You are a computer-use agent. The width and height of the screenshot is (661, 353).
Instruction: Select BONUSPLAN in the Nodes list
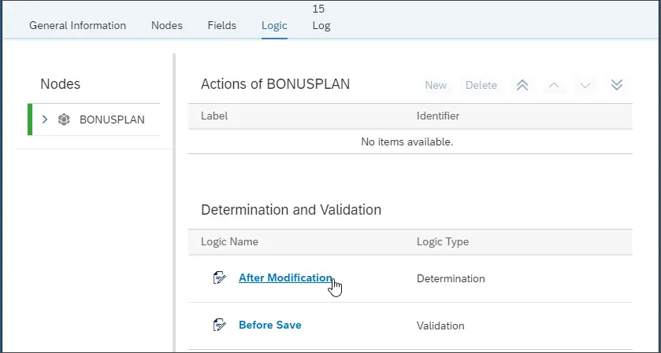coord(112,120)
